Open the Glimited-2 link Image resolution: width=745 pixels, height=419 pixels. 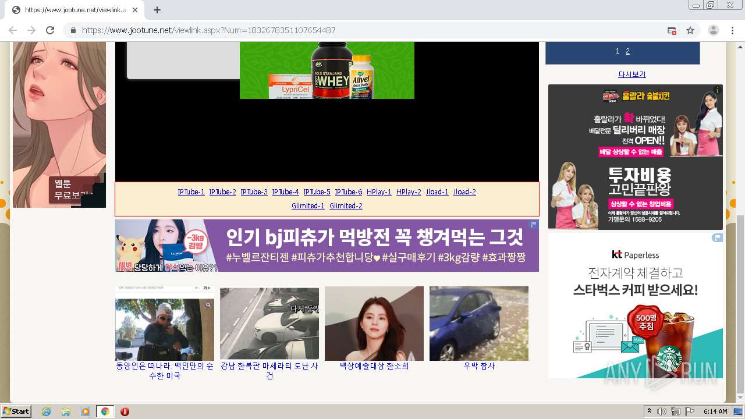click(346, 206)
